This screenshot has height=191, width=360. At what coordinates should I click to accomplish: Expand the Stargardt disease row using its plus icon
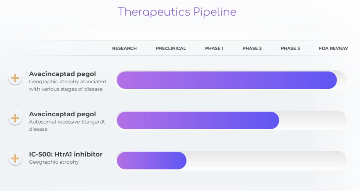(x=15, y=118)
